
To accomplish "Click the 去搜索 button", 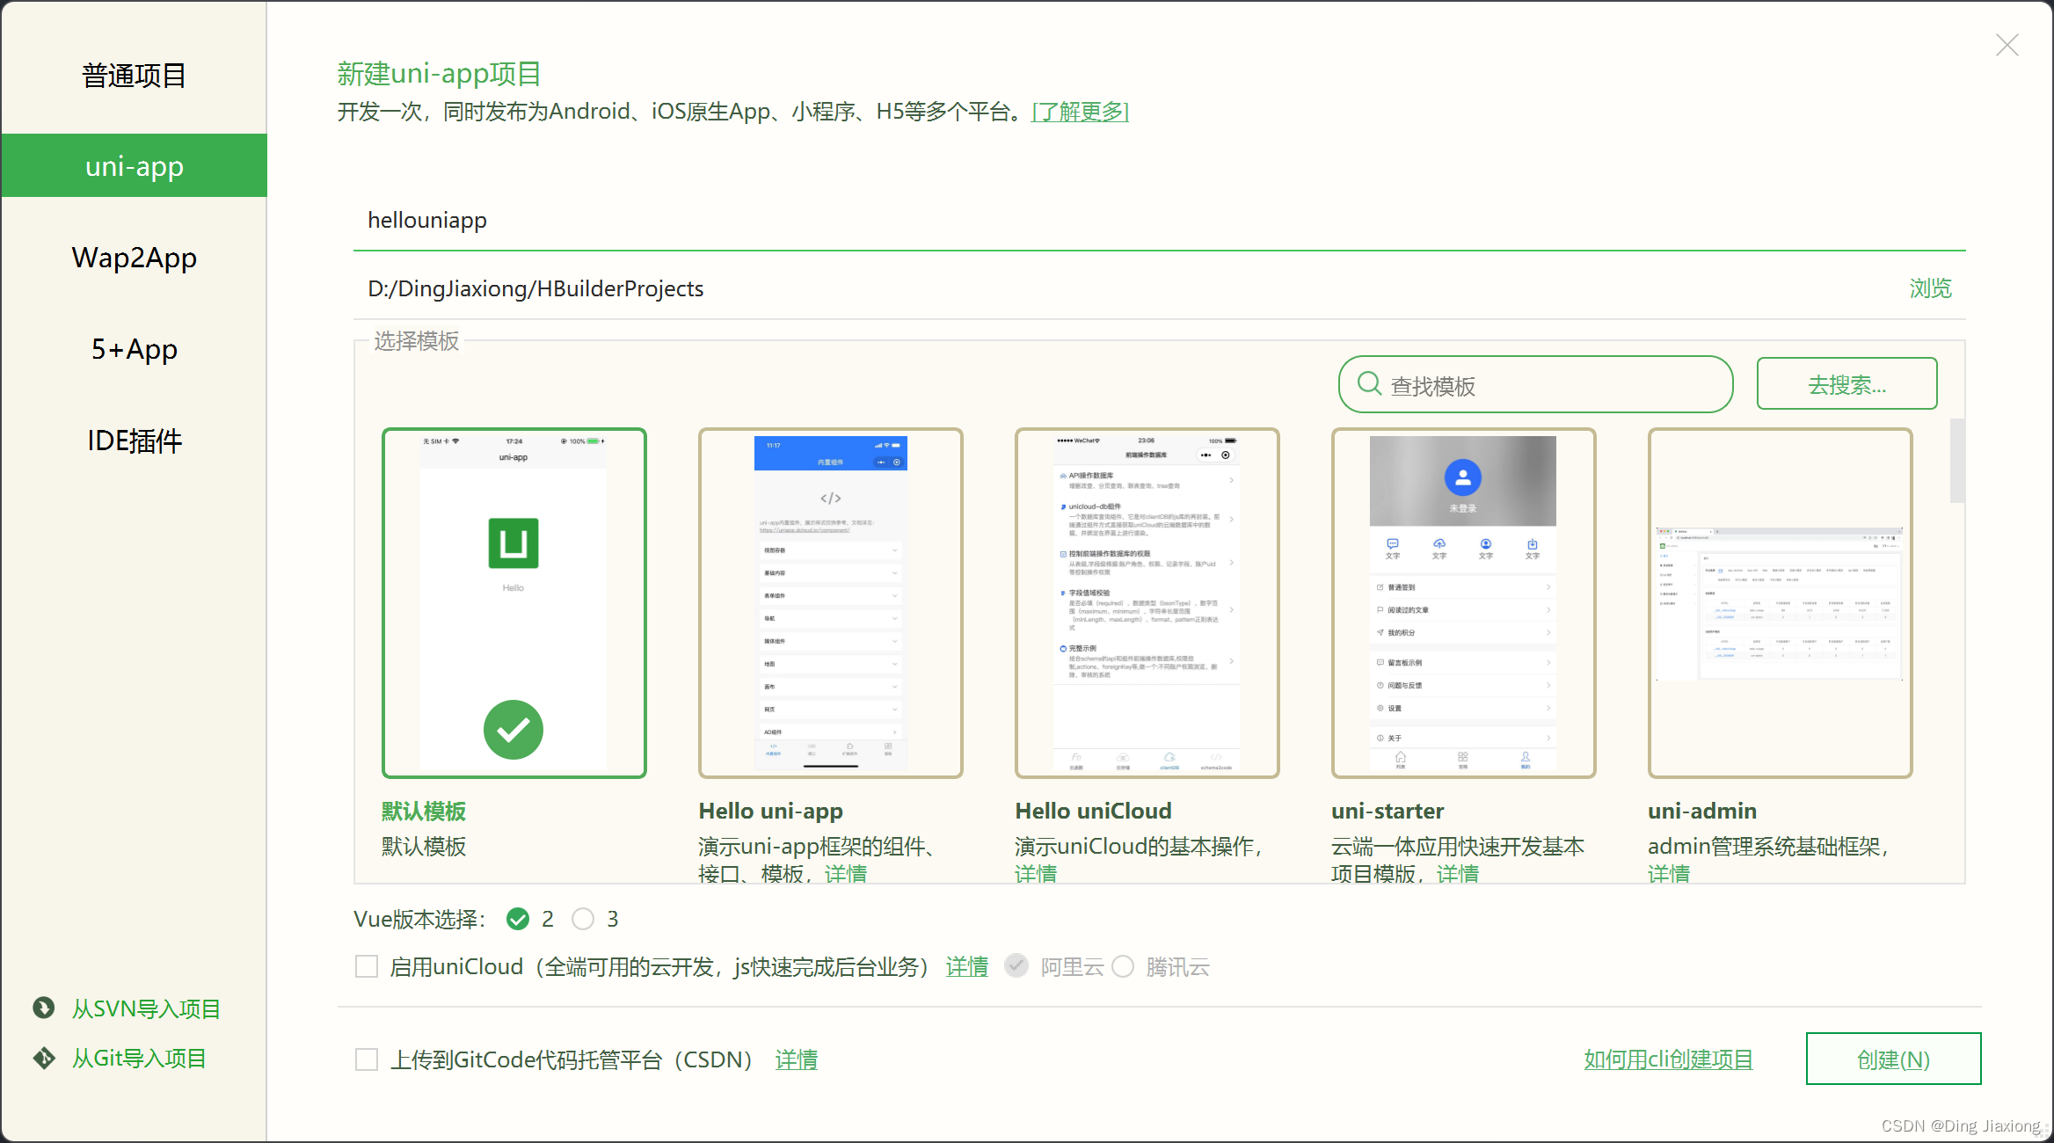I will [1846, 383].
